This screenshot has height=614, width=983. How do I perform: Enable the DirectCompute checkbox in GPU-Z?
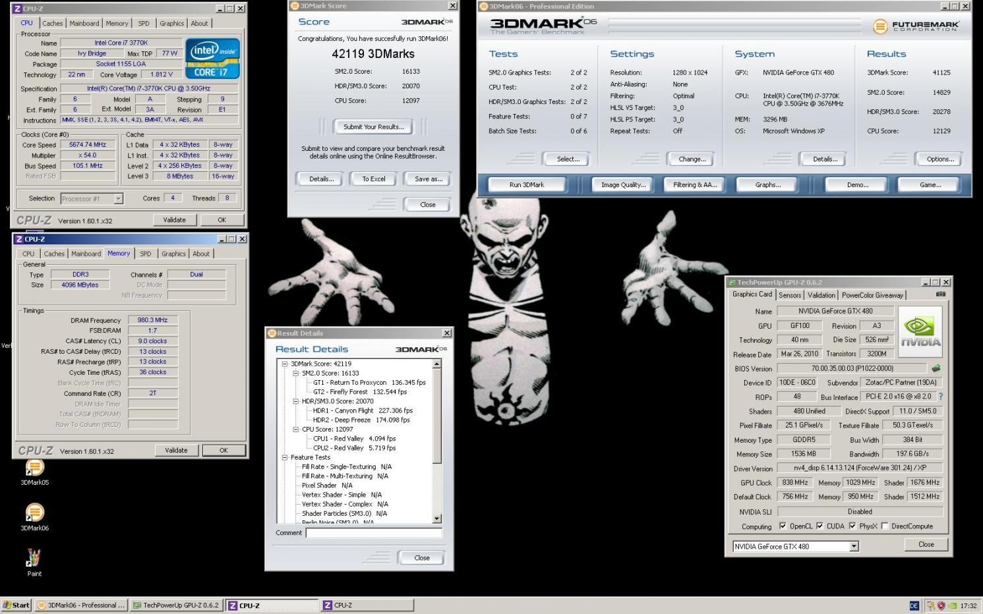(885, 526)
